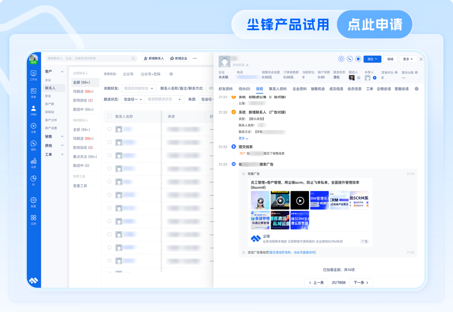Click the blue plus to add 共享人
The width and height of the screenshot is (453, 312).
pyautogui.click(x=375, y=78)
